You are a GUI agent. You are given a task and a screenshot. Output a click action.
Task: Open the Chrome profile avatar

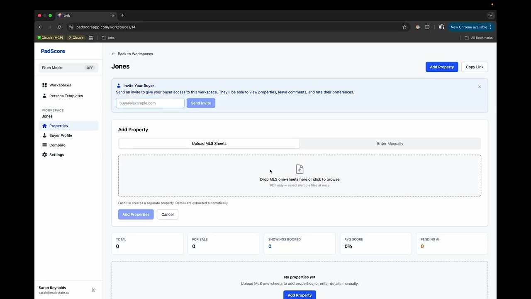(441, 27)
